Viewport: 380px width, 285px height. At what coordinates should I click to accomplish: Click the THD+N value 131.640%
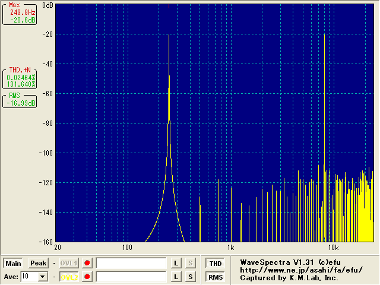point(21,84)
